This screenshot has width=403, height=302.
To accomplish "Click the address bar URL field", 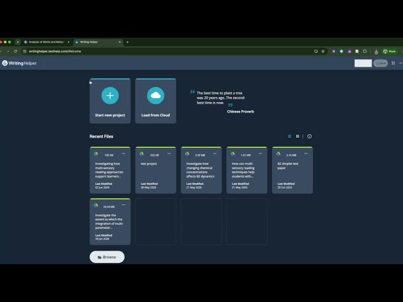I will click(x=169, y=52).
